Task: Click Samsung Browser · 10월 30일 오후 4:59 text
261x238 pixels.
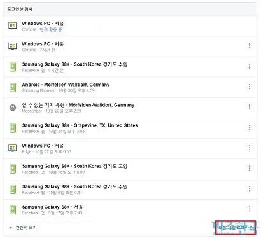Action: pyautogui.click(x=59, y=90)
